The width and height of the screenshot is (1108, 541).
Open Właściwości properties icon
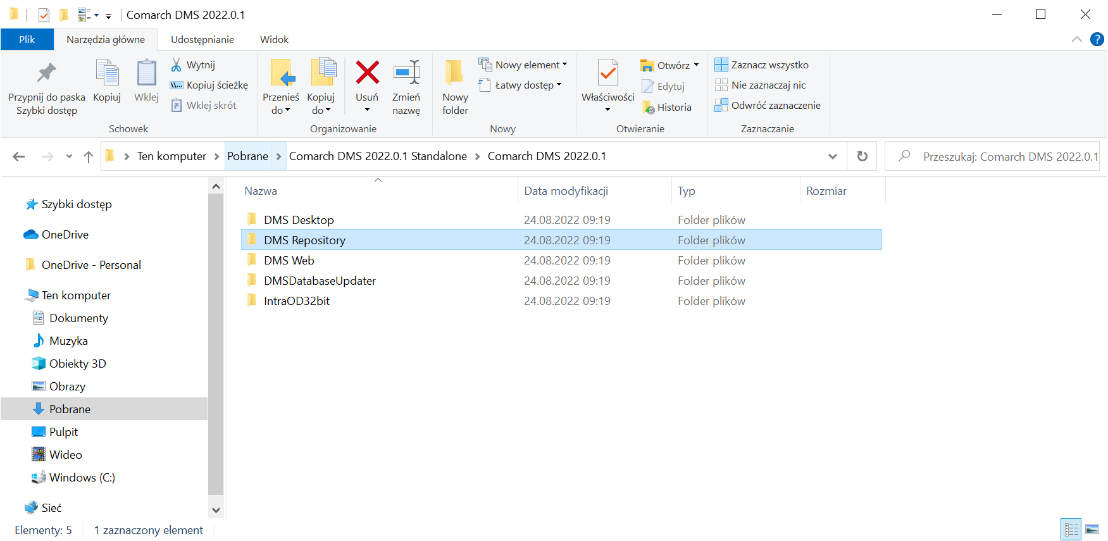click(x=607, y=73)
